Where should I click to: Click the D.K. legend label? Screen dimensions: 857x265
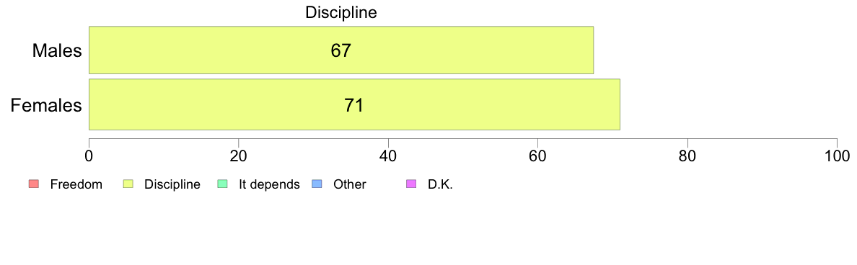point(441,184)
